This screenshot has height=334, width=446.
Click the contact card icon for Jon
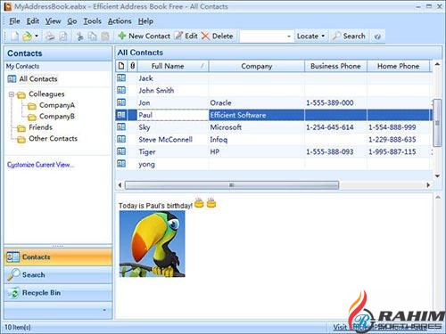[x=121, y=102]
